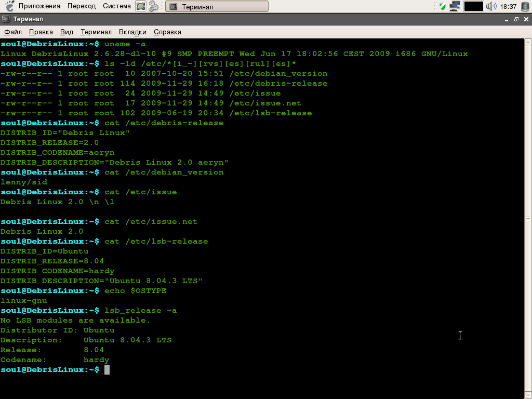Viewport: 532px width, 399px height.
Task: Select the Терминал taskbar window button
Action: (217, 6)
